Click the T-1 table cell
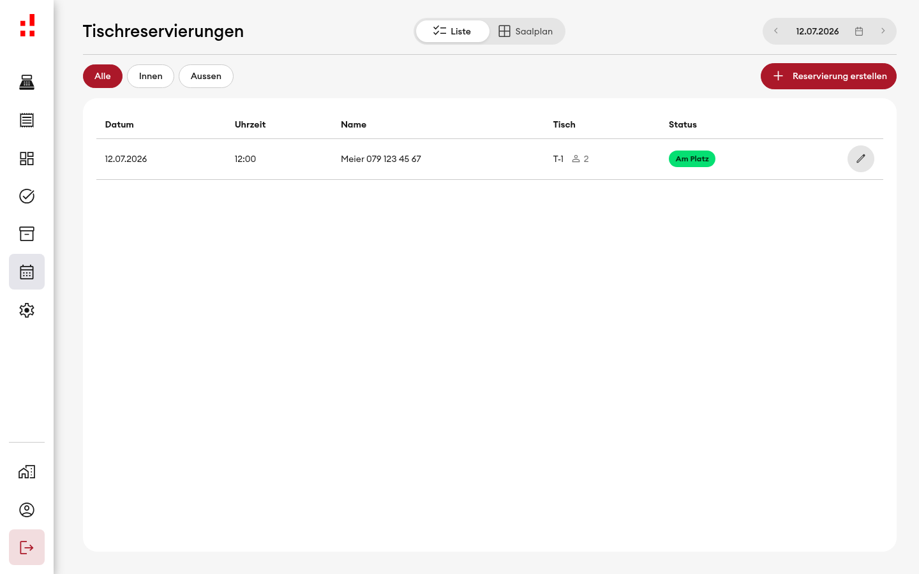Viewport: 919px width, 574px height. point(558,159)
